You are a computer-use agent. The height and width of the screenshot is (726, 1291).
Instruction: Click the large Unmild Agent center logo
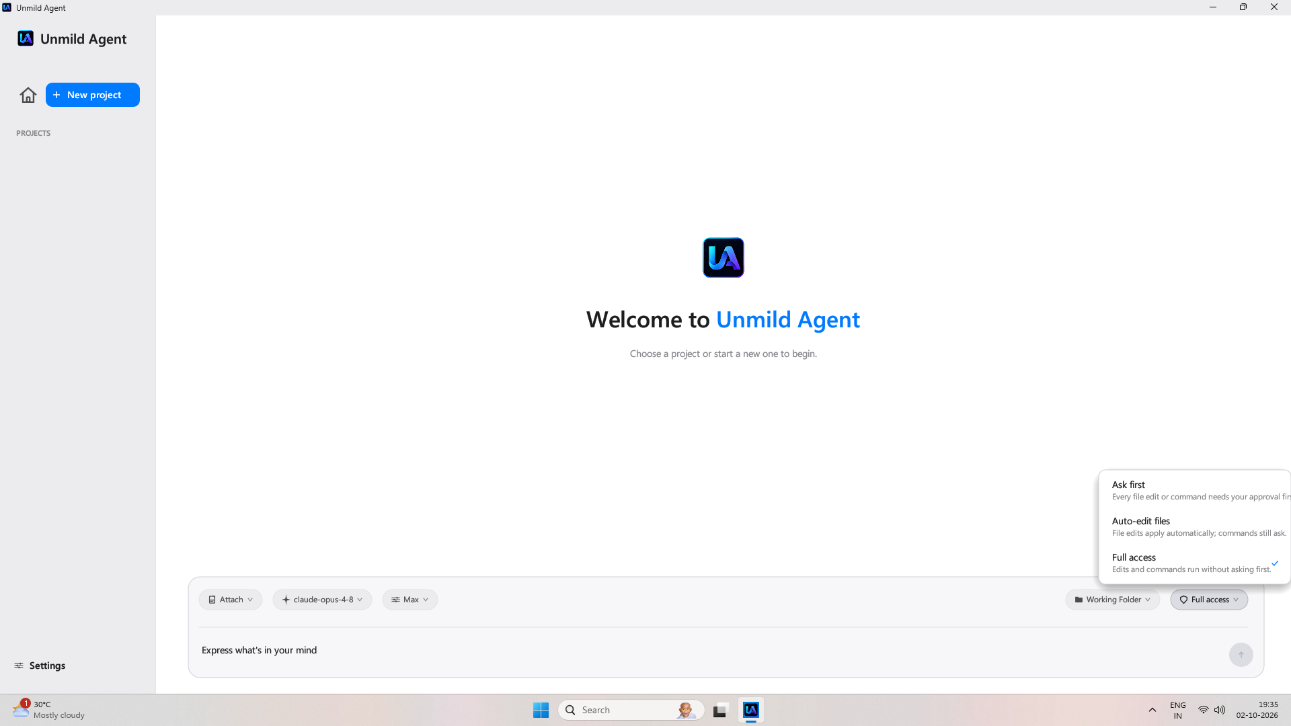point(723,257)
